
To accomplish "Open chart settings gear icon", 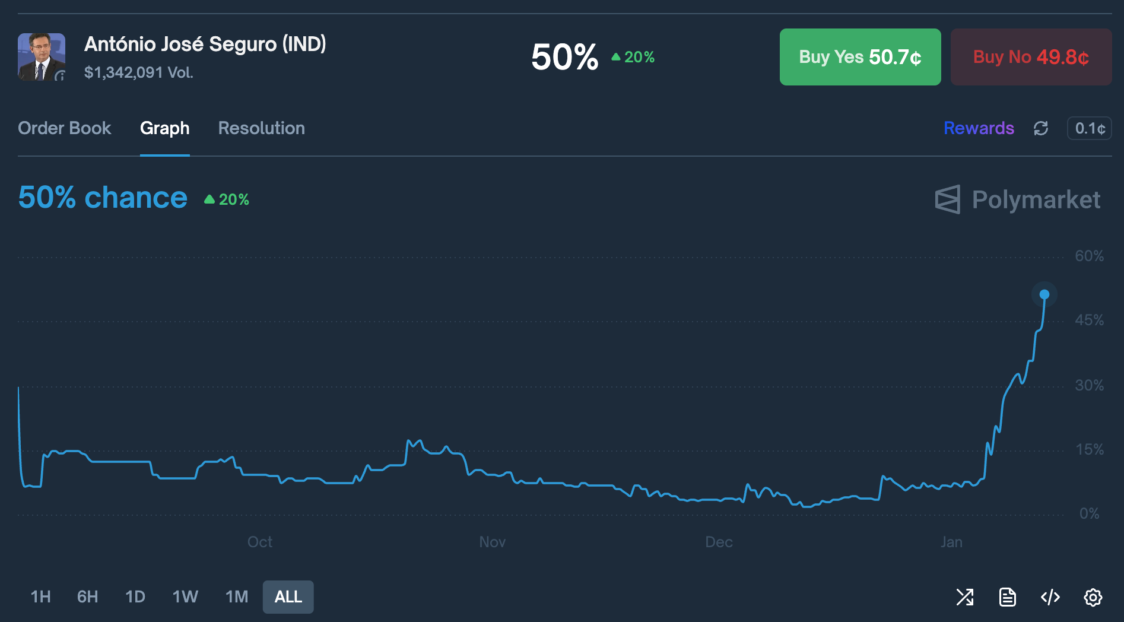I will click(1093, 597).
